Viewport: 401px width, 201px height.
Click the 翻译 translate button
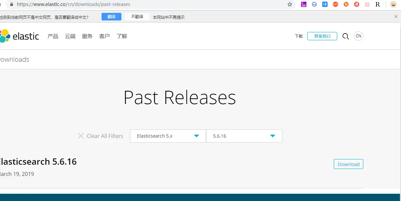(x=111, y=17)
